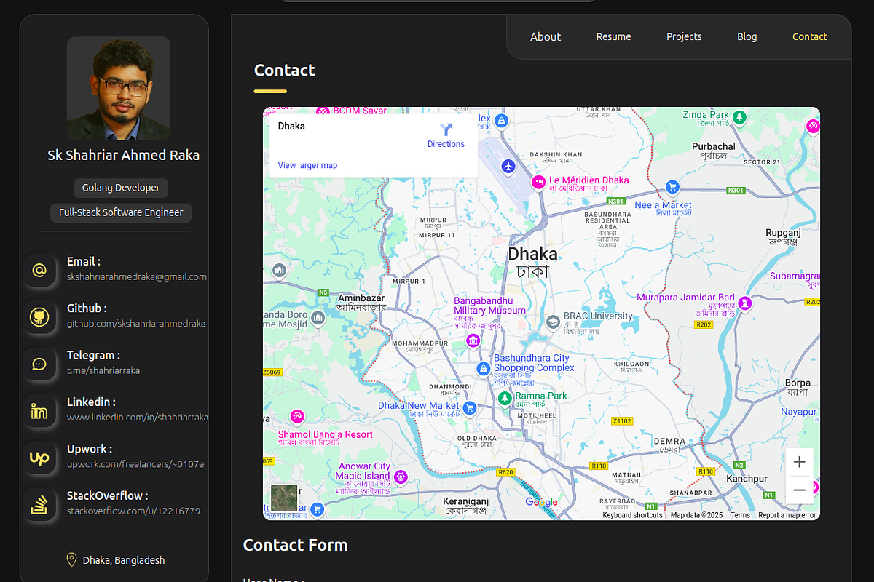
Task: Click the BRAC University graduation cap marker
Action: pos(553,322)
